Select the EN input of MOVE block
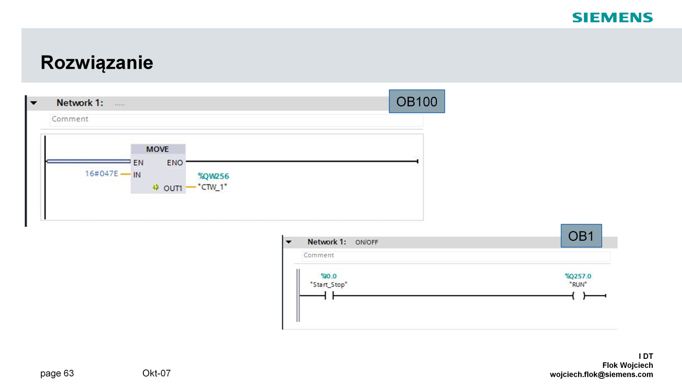Image resolution: width=682 pixels, height=384 pixels. tap(138, 162)
